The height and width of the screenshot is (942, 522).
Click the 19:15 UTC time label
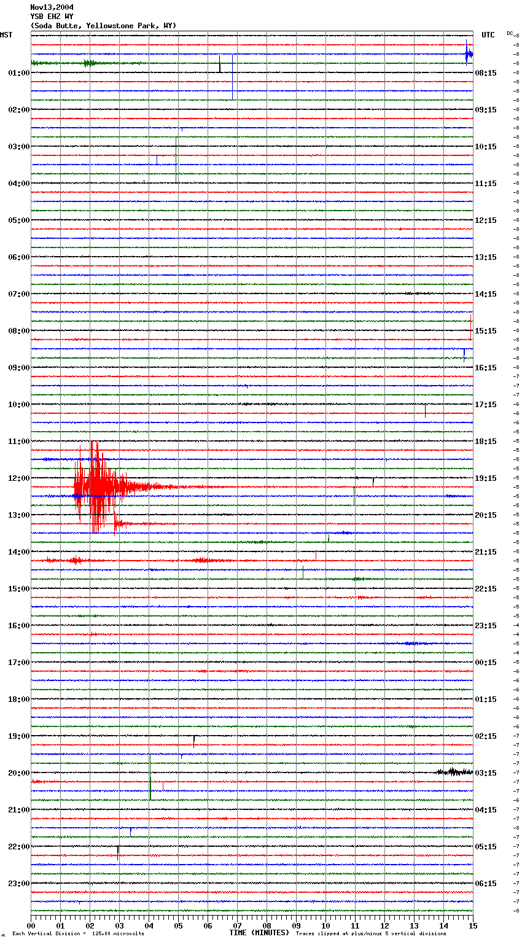coord(486,478)
